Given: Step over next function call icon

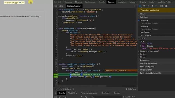Looking at the screenshot, I should tap(144, 6).
